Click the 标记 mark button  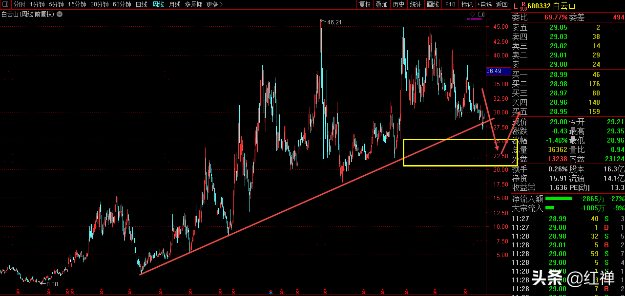467,4
